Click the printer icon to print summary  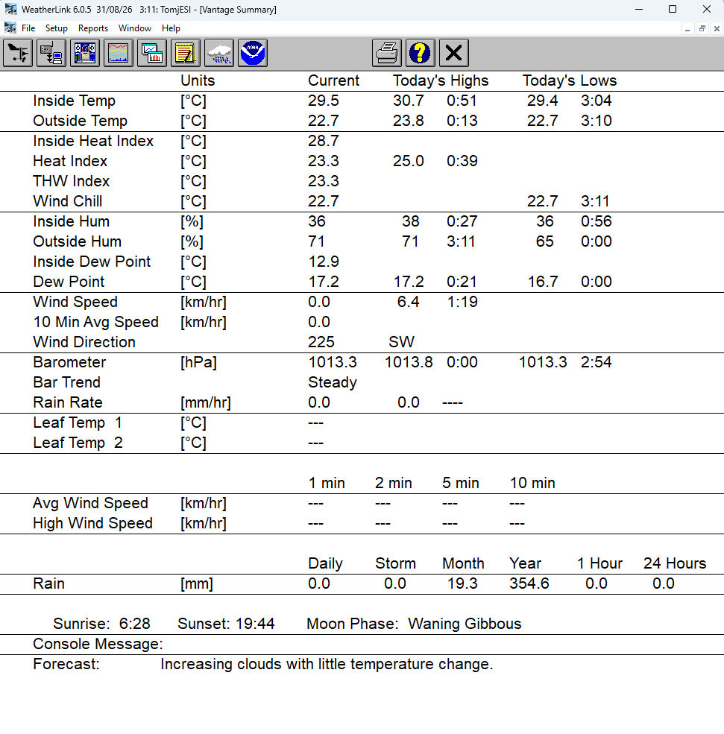tap(387, 53)
